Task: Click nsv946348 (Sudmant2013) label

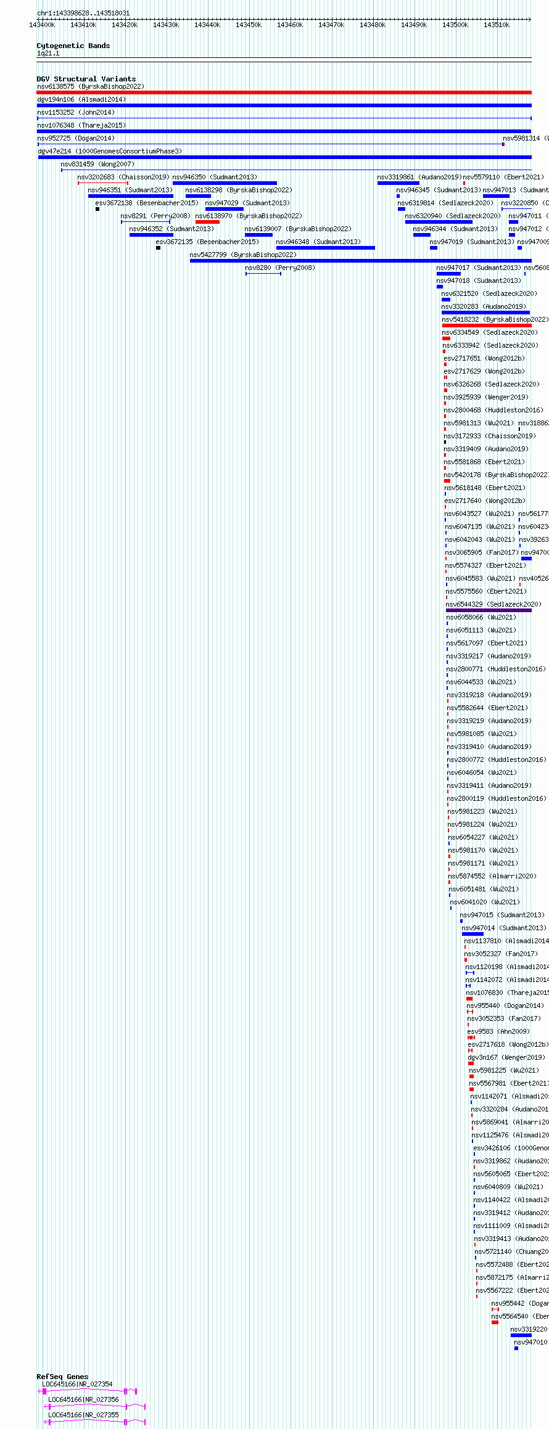Action: 318,242
